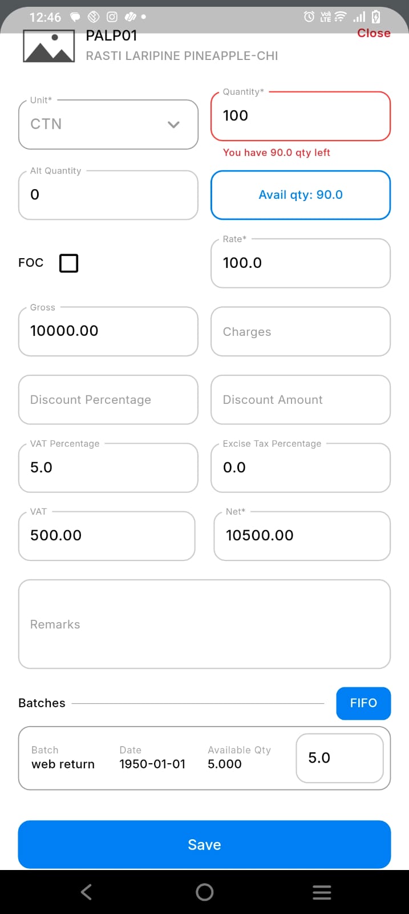This screenshot has width=409, height=914.
Task: Click into the Remarks text area
Action: point(204,624)
